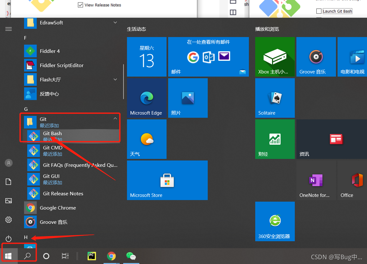Open the 资讯 news tile
Image resolution: width=367 pixels, height=264 pixels.
[x=332, y=139]
